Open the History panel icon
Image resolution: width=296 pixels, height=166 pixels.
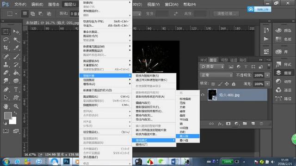tap(266, 30)
